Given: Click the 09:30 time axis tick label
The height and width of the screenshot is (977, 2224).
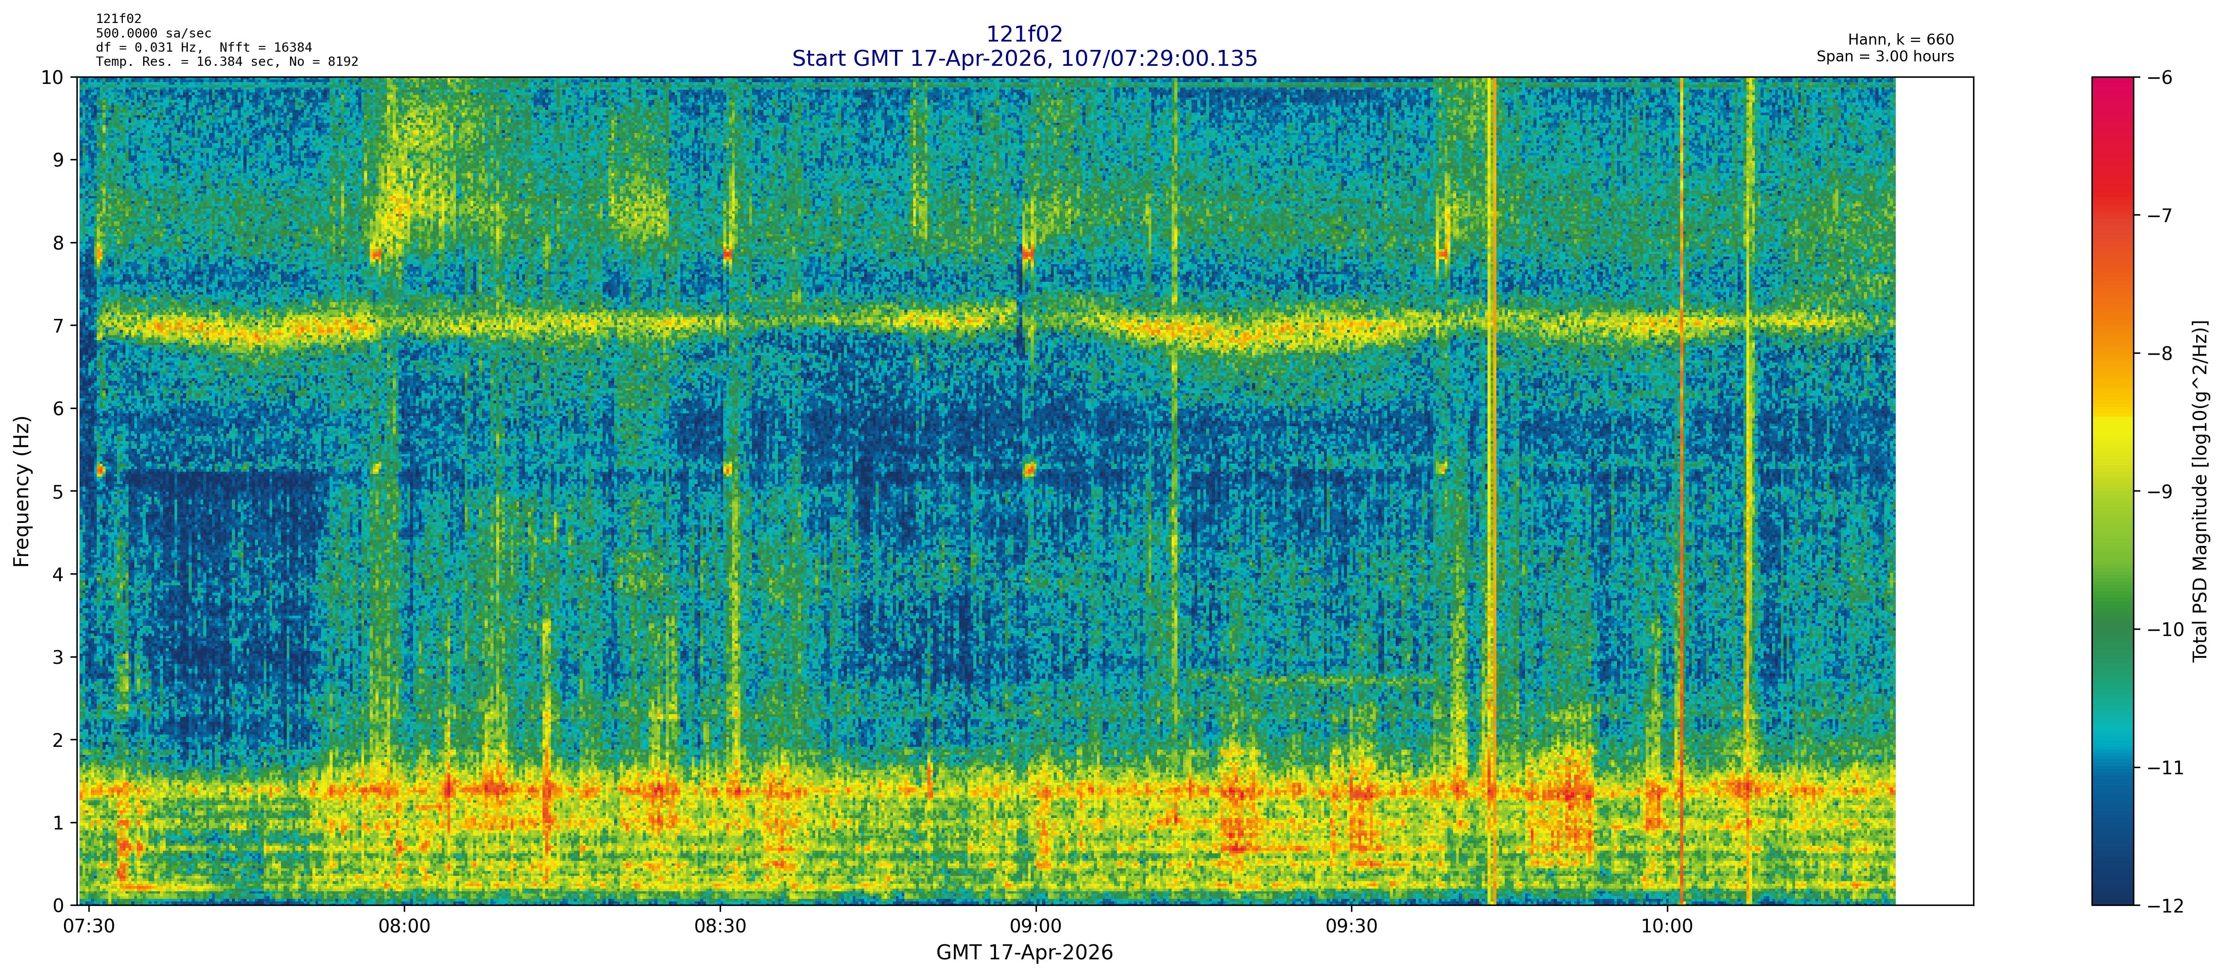Looking at the screenshot, I should pyautogui.click(x=1351, y=927).
